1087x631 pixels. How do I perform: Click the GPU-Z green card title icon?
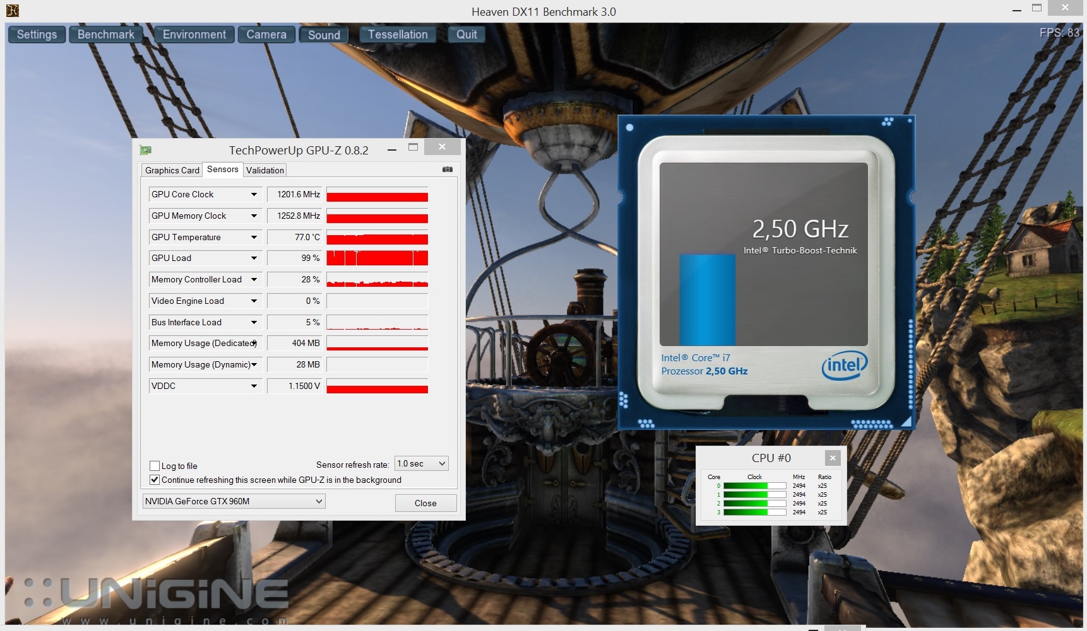[146, 150]
